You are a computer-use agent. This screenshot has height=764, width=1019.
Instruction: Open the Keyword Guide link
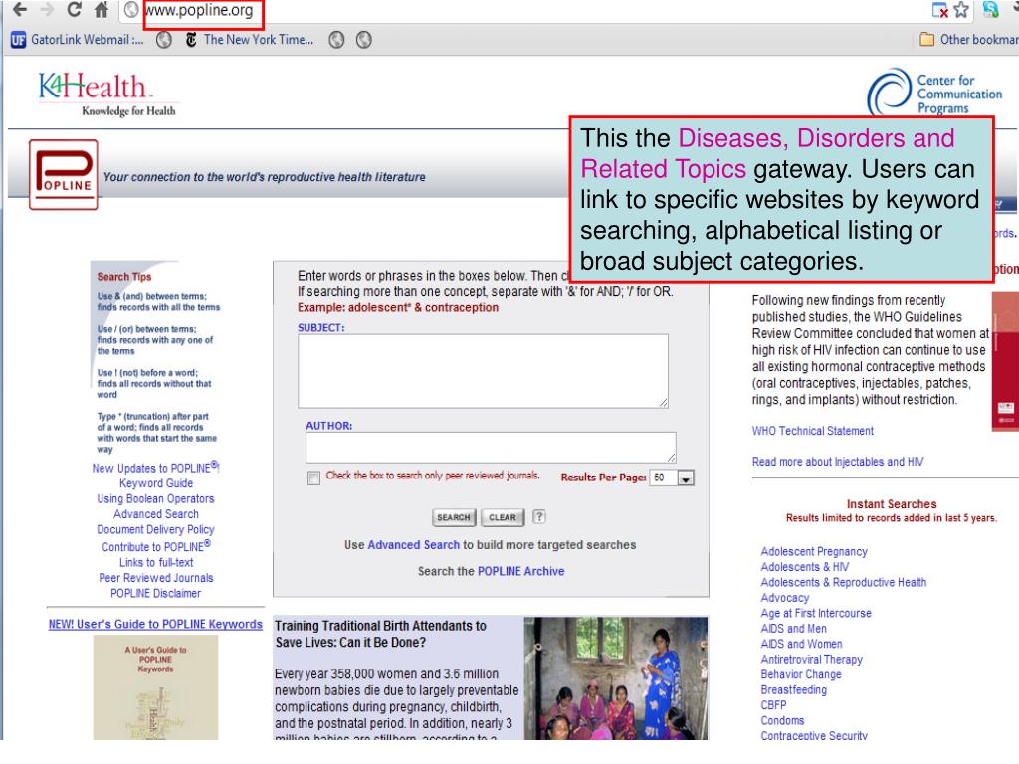tap(156, 483)
